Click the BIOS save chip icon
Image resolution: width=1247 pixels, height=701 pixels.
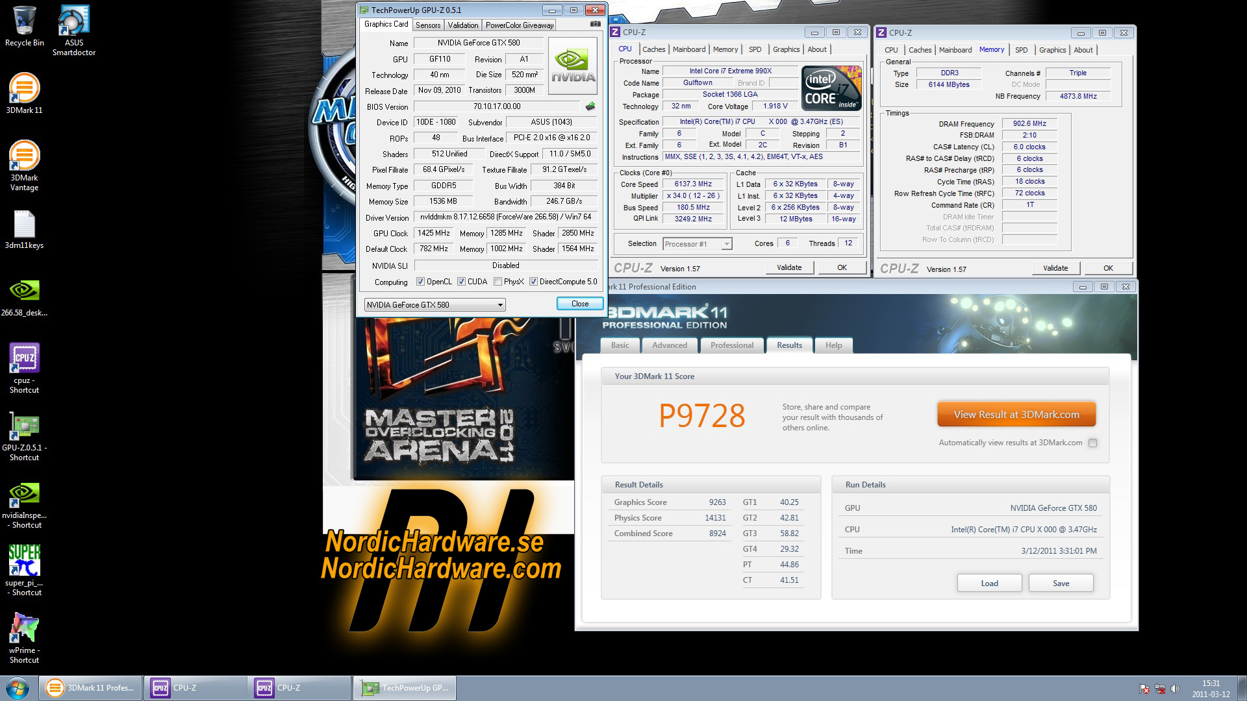pyautogui.click(x=590, y=106)
